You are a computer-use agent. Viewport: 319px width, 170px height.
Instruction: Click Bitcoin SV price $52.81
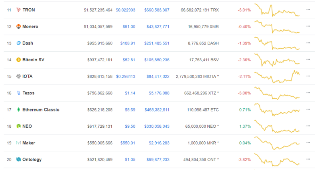[129, 60]
